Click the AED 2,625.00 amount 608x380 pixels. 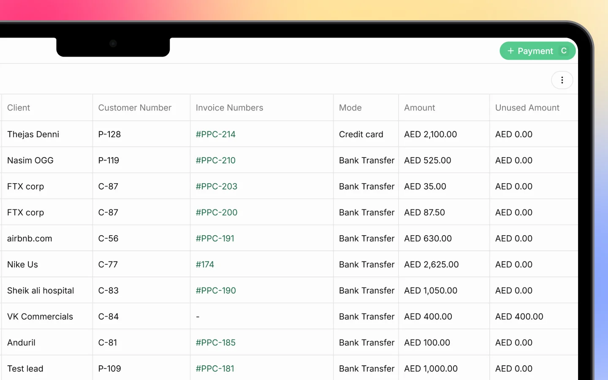(x=431, y=264)
